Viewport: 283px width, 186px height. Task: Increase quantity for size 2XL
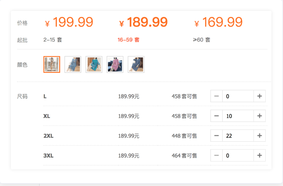pyautogui.click(x=260, y=136)
